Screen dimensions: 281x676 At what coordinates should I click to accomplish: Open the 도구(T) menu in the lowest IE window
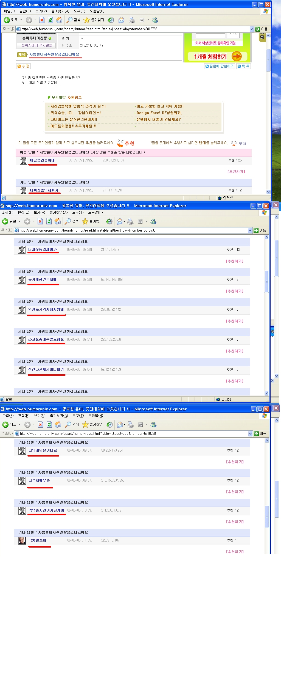pyautogui.click(x=78, y=416)
